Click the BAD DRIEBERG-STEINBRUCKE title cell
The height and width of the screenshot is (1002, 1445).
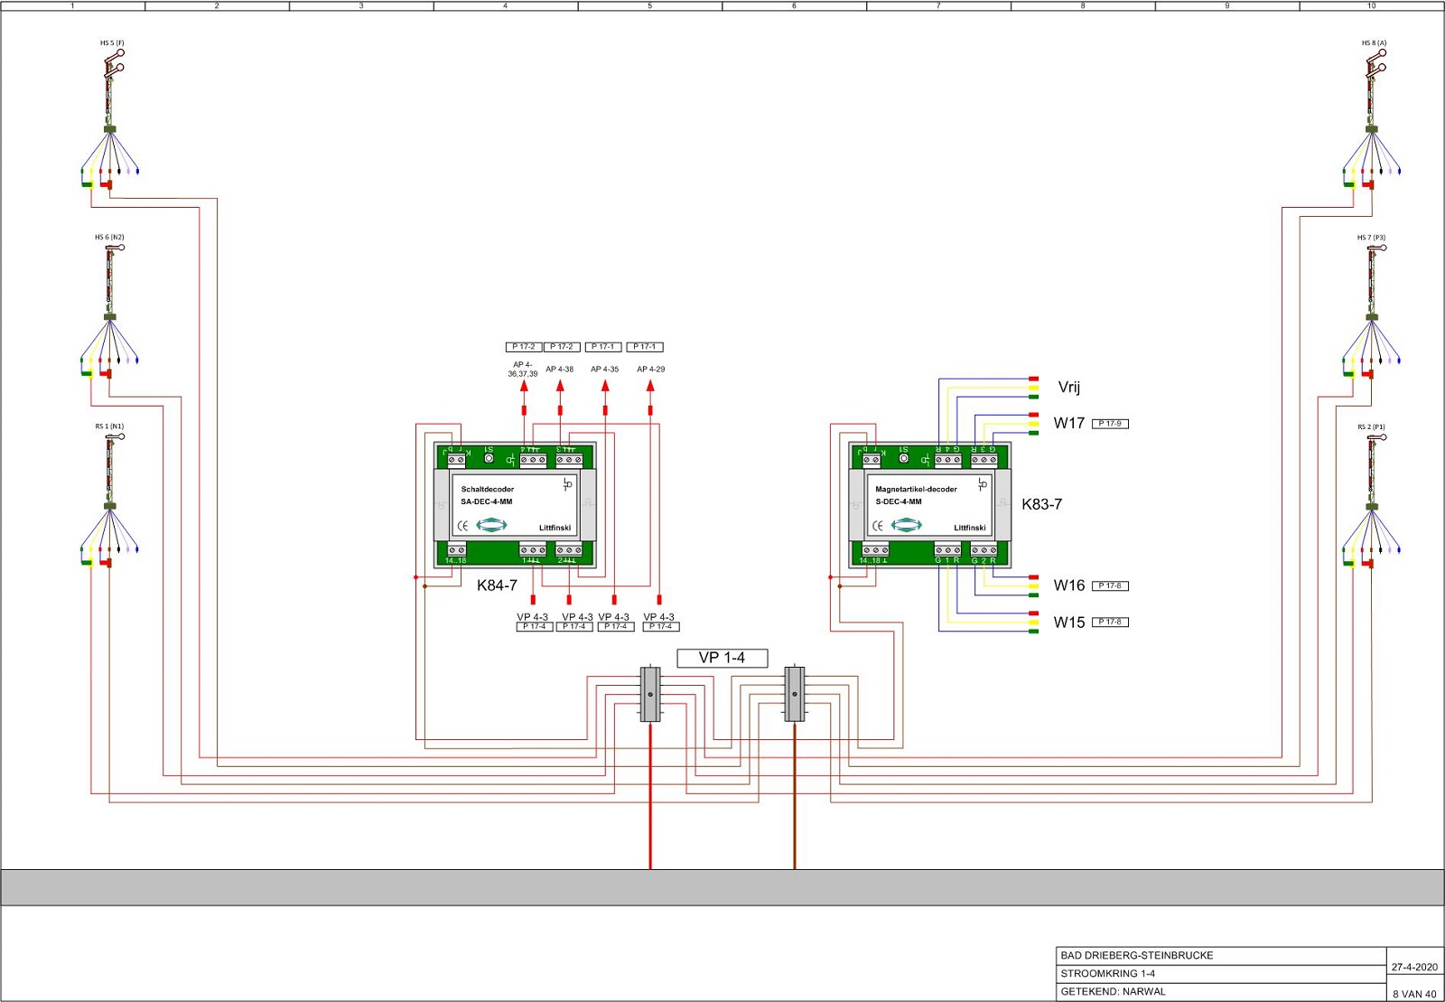pos(1221,955)
